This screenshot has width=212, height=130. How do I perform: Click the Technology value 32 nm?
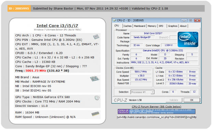136,45
